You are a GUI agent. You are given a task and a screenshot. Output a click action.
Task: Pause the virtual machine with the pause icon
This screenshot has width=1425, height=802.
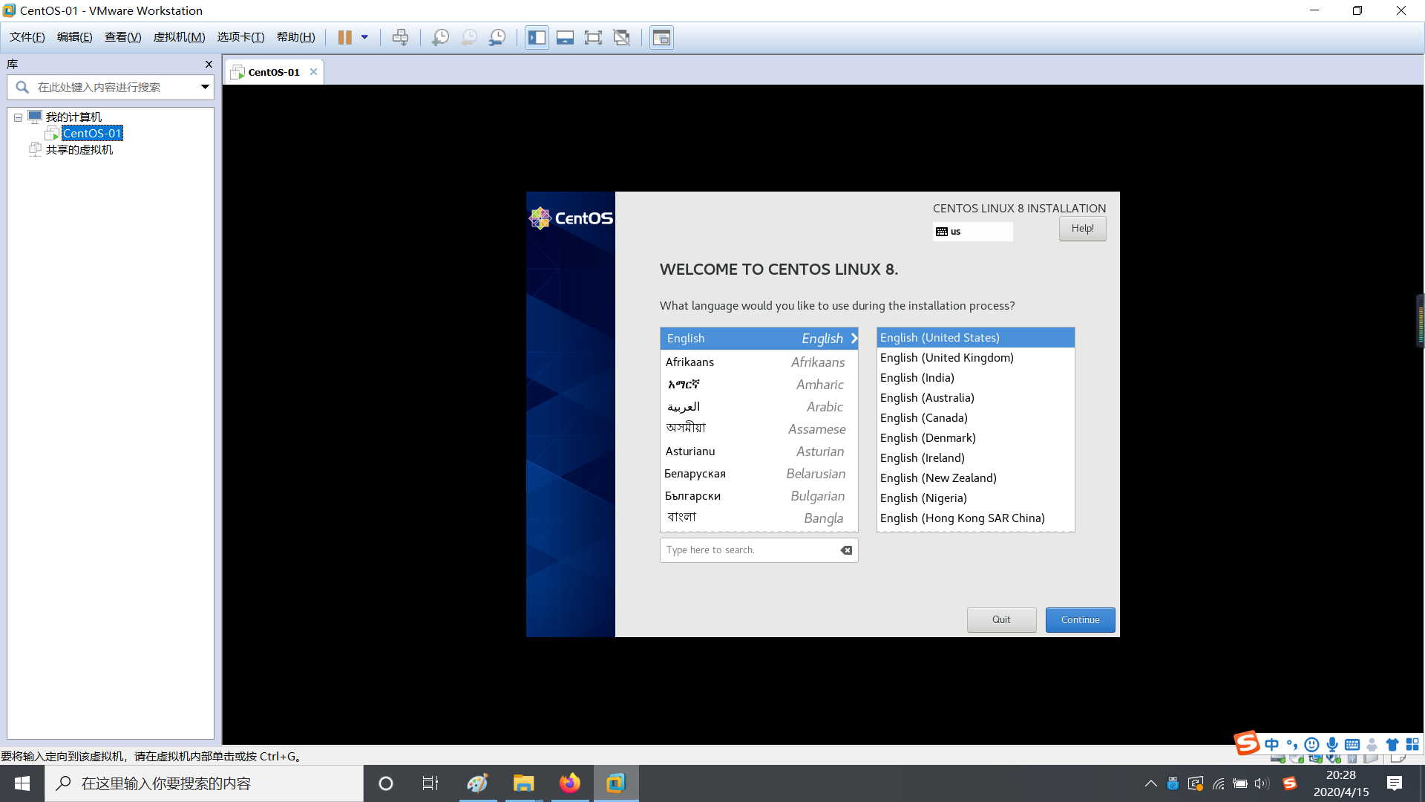344,37
